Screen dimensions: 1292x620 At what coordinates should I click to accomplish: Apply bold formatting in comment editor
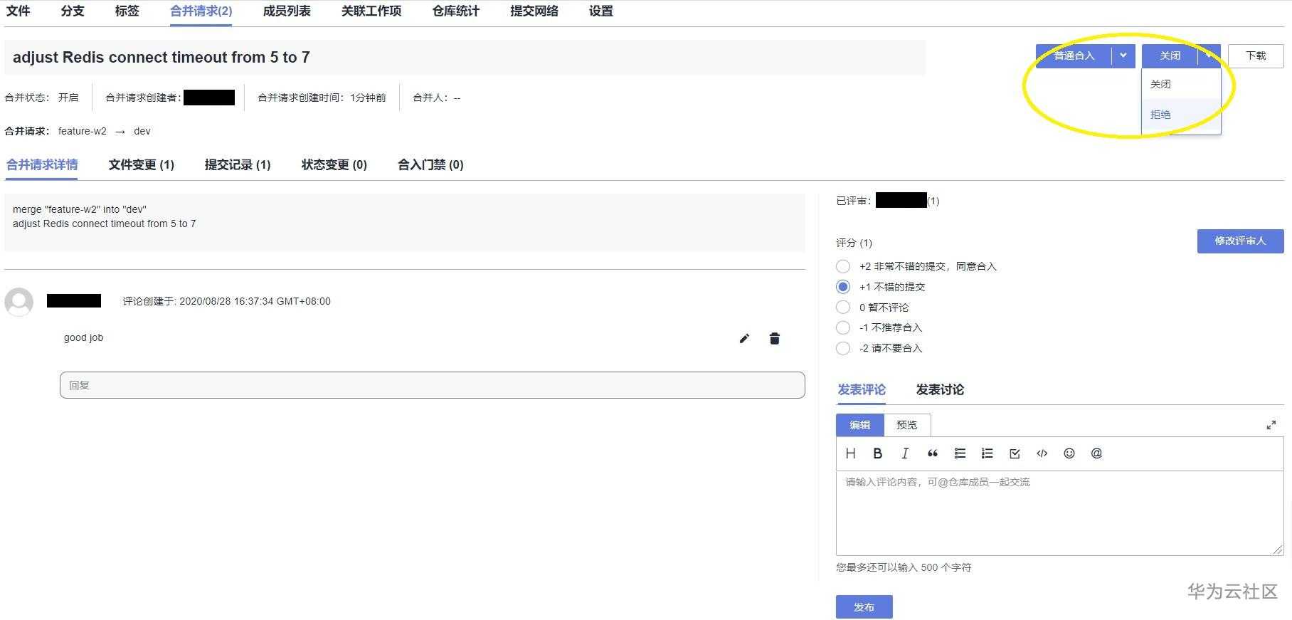878,453
